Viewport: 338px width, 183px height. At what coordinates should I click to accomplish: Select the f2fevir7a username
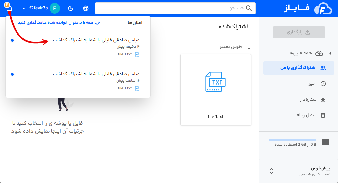coord(38,8)
